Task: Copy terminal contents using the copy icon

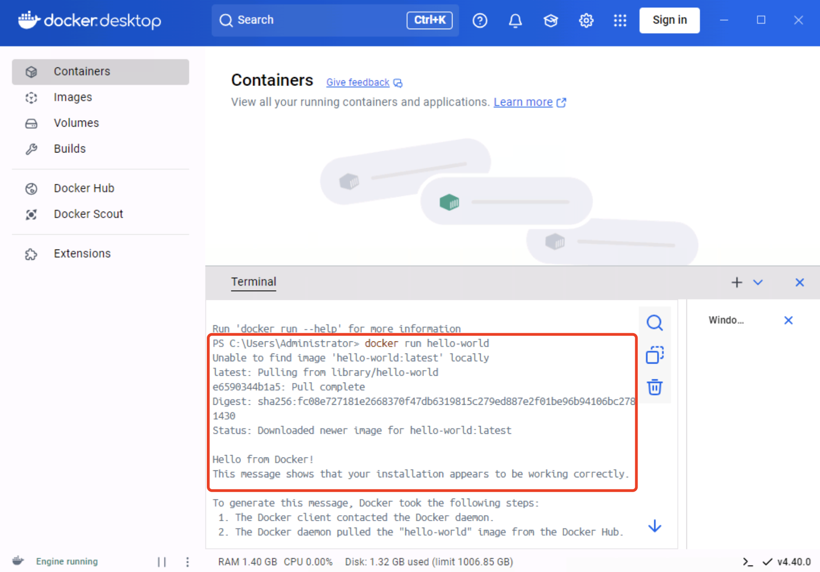Action: point(655,355)
